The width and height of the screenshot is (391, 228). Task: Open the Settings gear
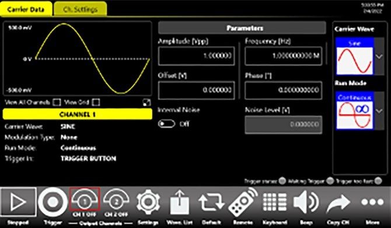point(148,202)
